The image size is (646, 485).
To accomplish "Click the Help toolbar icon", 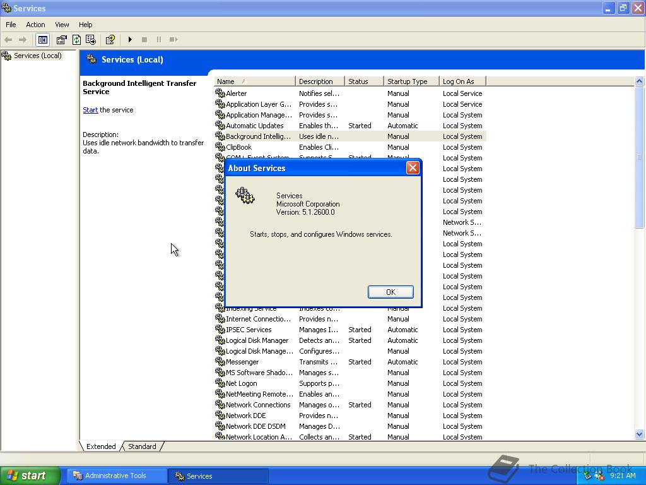I will click(110, 40).
